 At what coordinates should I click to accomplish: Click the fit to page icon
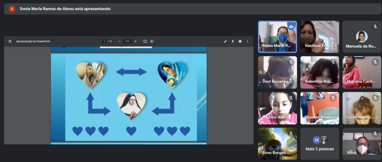(145, 41)
